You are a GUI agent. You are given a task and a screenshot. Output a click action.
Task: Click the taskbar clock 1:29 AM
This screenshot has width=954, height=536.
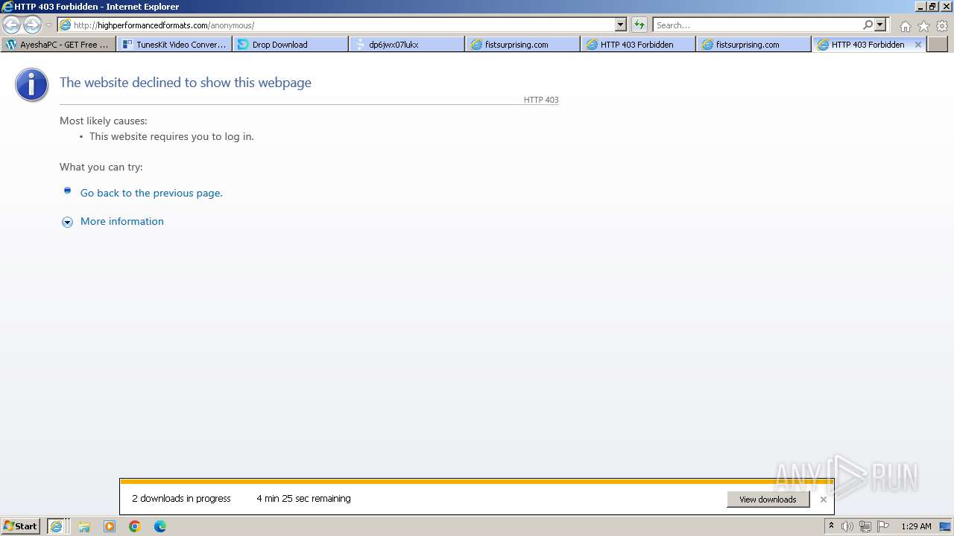click(916, 526)
